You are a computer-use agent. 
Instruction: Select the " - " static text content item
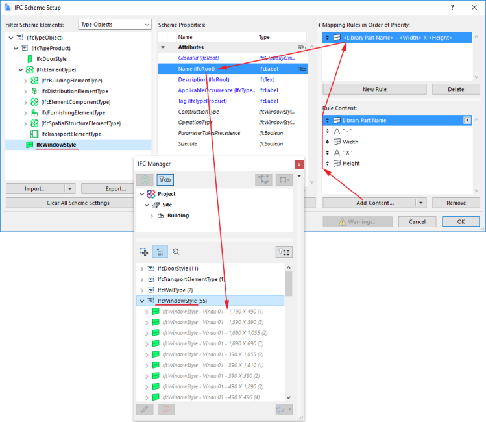[x=397, y=131]
